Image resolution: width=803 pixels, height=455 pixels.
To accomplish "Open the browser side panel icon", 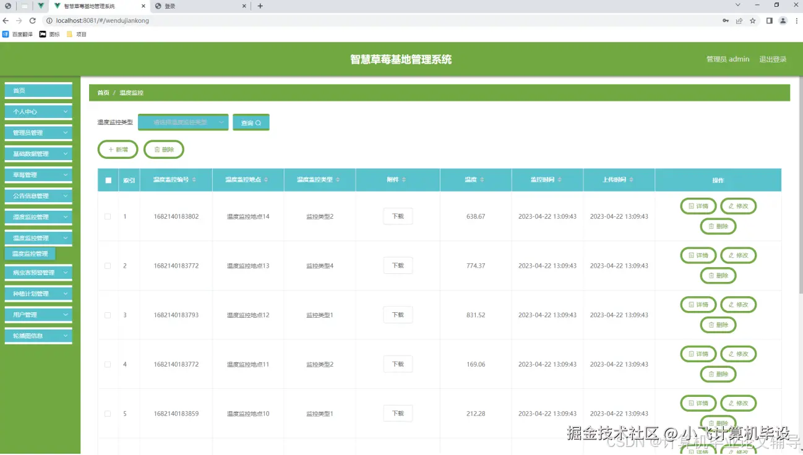I will point(770,20).
